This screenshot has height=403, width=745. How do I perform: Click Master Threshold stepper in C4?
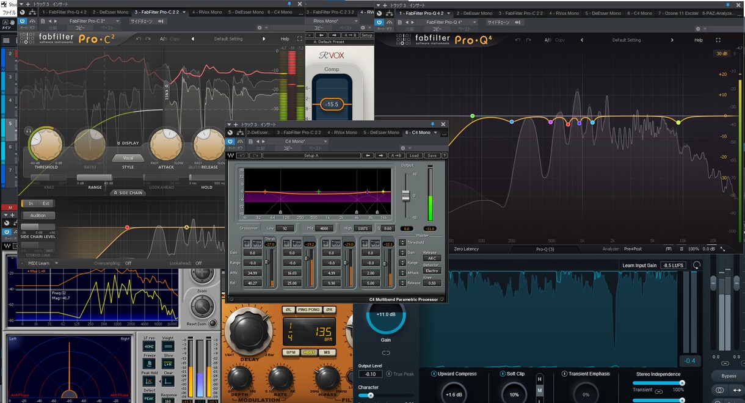tap(402, 242)
